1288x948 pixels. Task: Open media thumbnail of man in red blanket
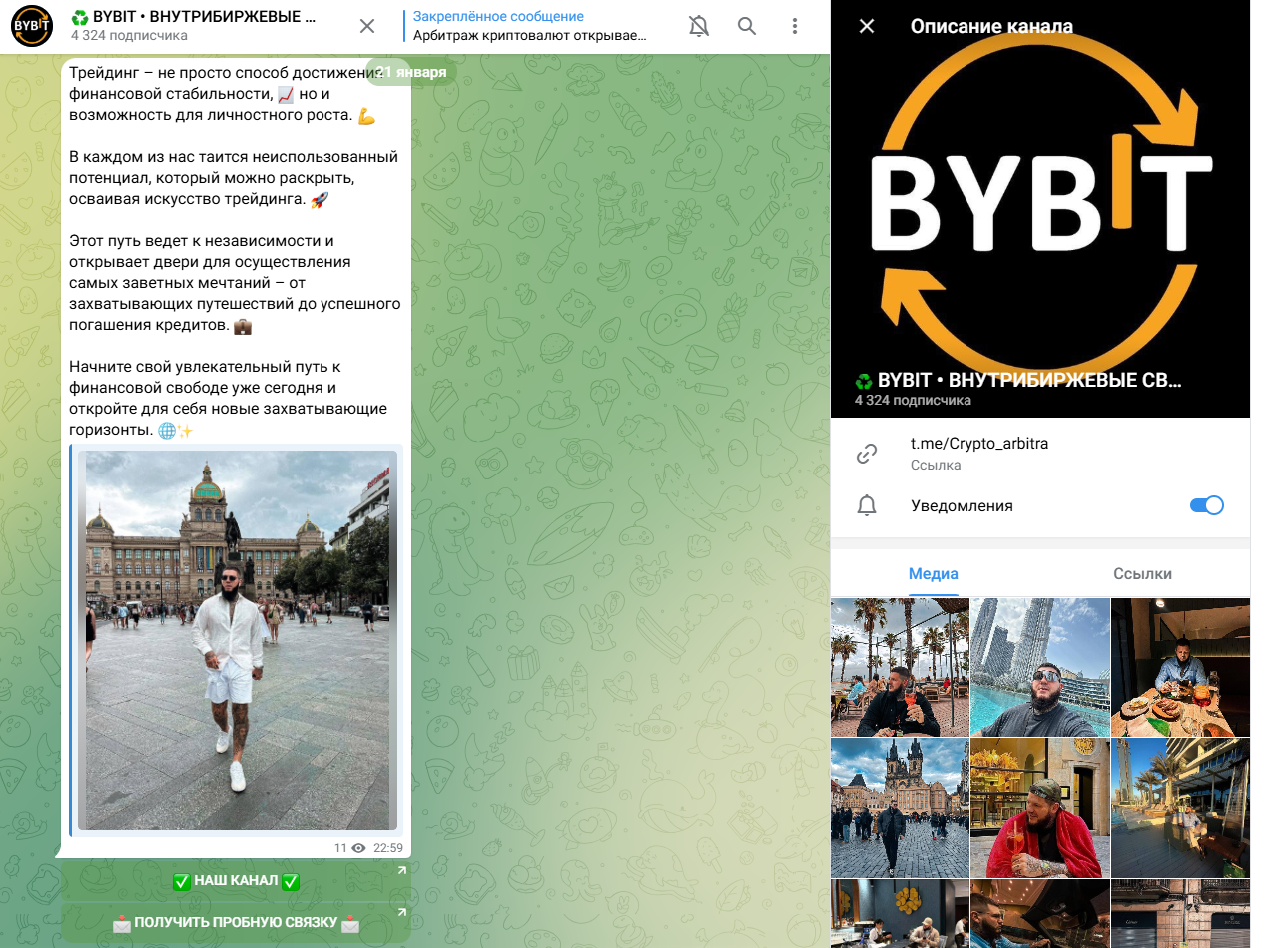coord(1040,808)
